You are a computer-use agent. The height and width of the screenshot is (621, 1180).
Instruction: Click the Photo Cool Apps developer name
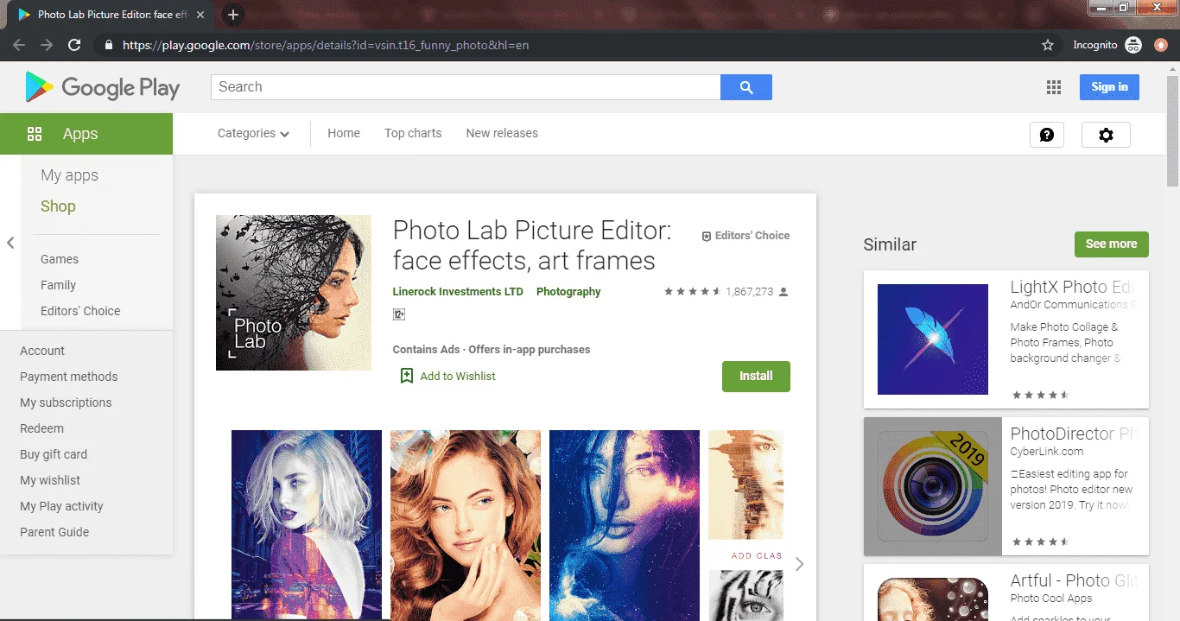point(1051,599)
